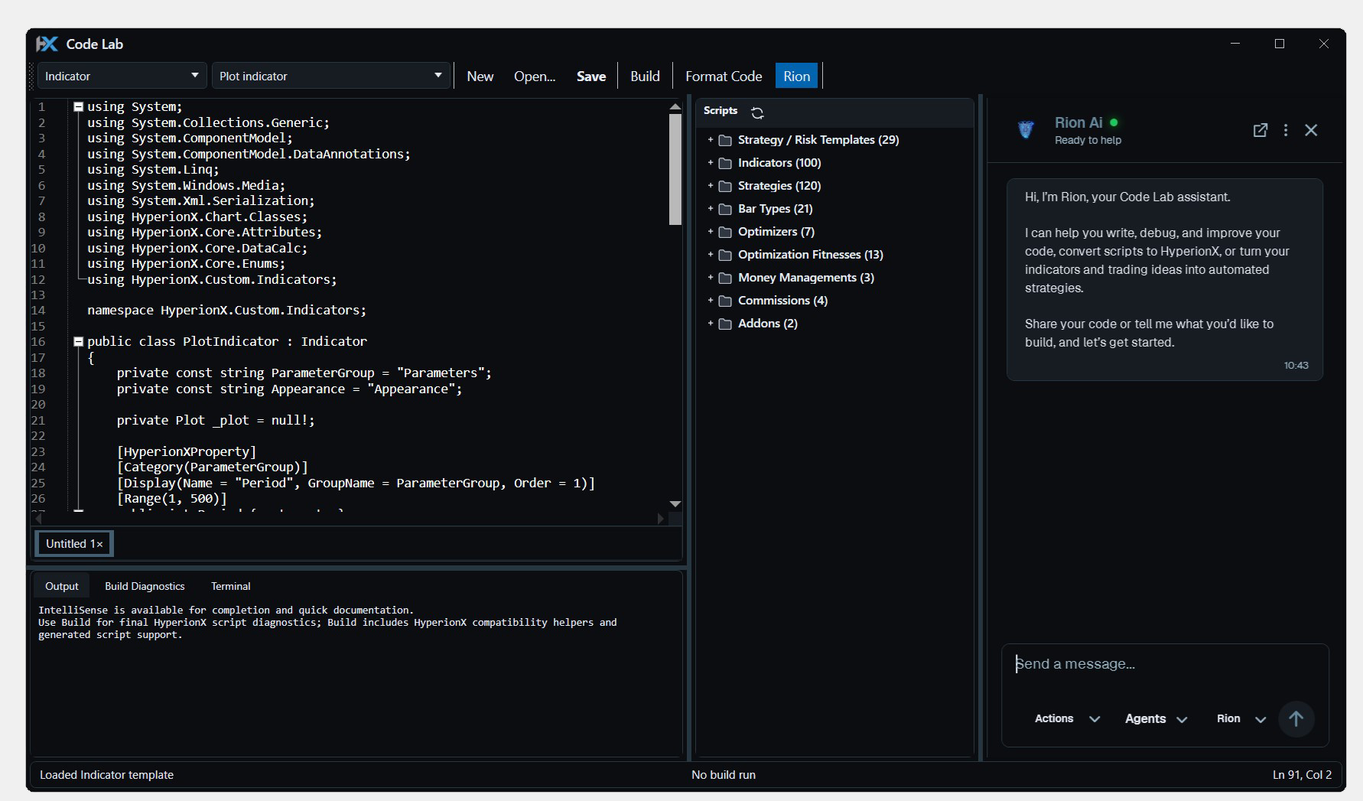Click the editor horizontal scroll right arrow
Screen dimensions: 1363x801
(661, 519)
